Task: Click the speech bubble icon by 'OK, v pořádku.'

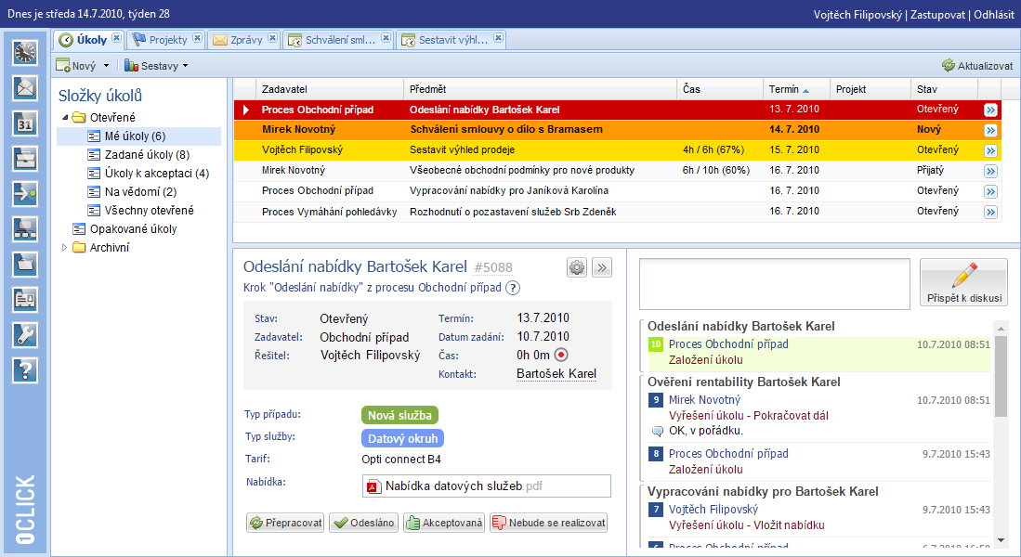Action: coord(657,432)
